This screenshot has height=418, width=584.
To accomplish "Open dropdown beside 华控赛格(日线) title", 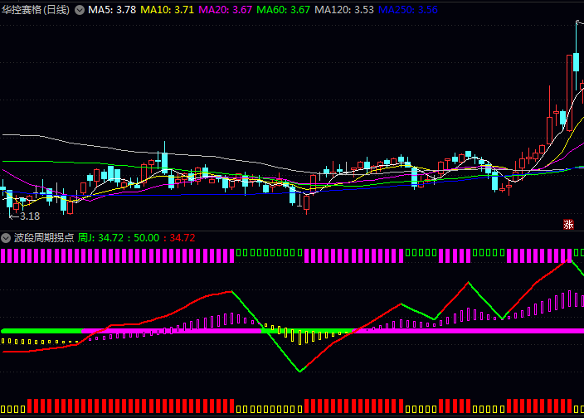I will click(80, 10).
